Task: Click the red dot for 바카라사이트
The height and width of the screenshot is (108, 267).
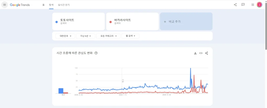Action: pyautogui.click(x=111, y=22)
